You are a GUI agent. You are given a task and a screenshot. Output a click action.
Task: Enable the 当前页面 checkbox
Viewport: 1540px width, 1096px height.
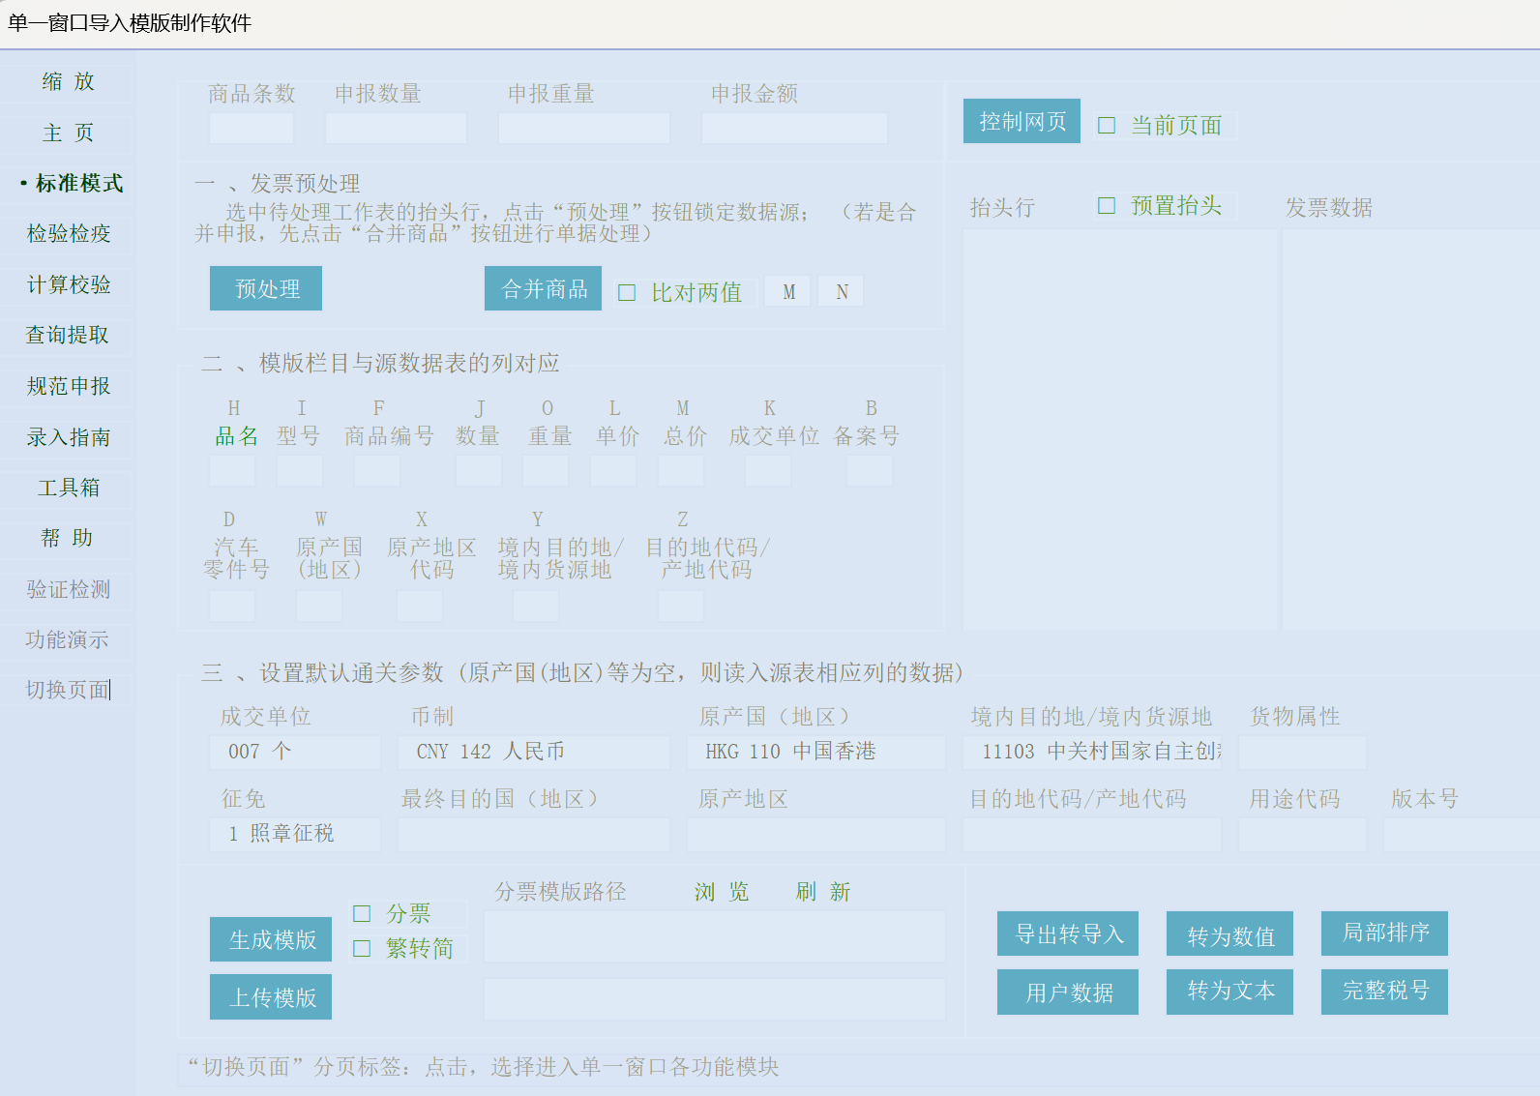point(1108,126)
